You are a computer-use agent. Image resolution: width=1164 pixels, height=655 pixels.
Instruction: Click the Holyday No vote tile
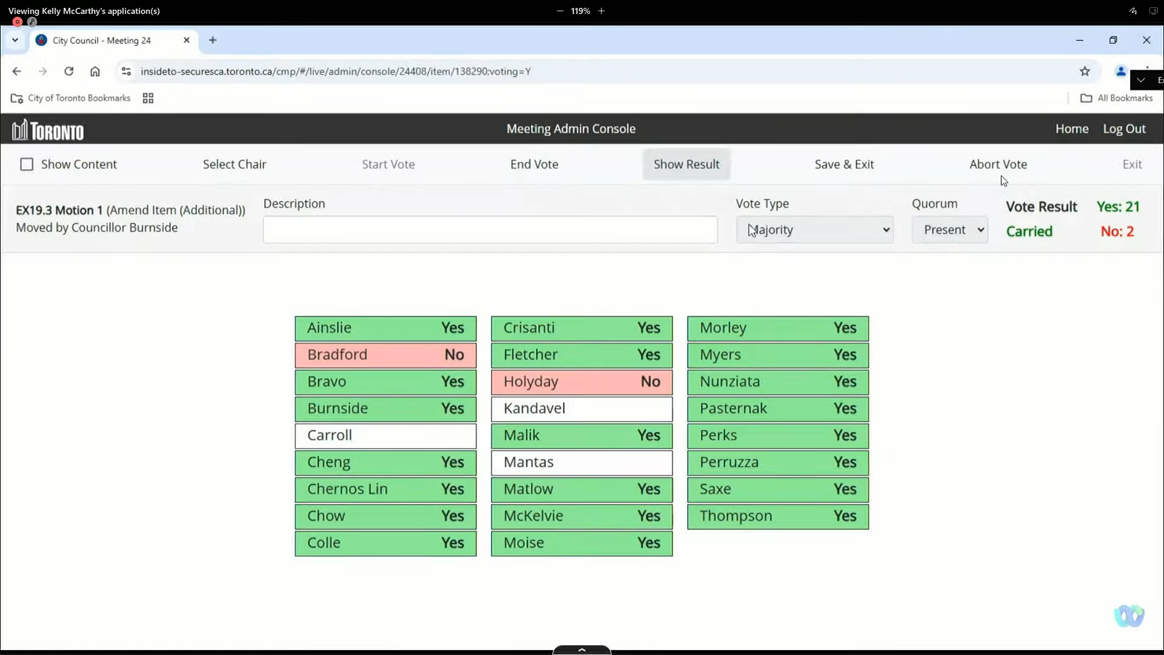coord(581,382)
